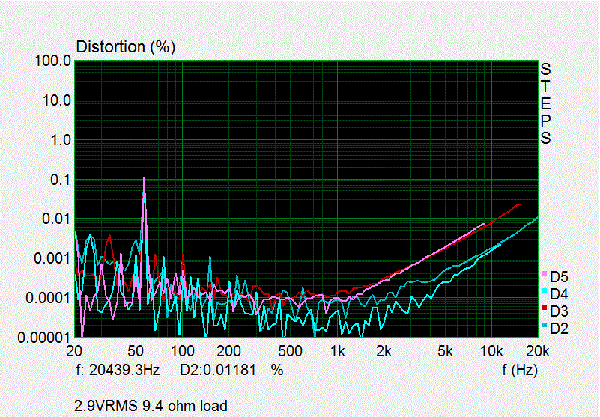Click the 0.0001 y-axis label
The height and width of the screenshot is (417, 600).
coord(49,298)
